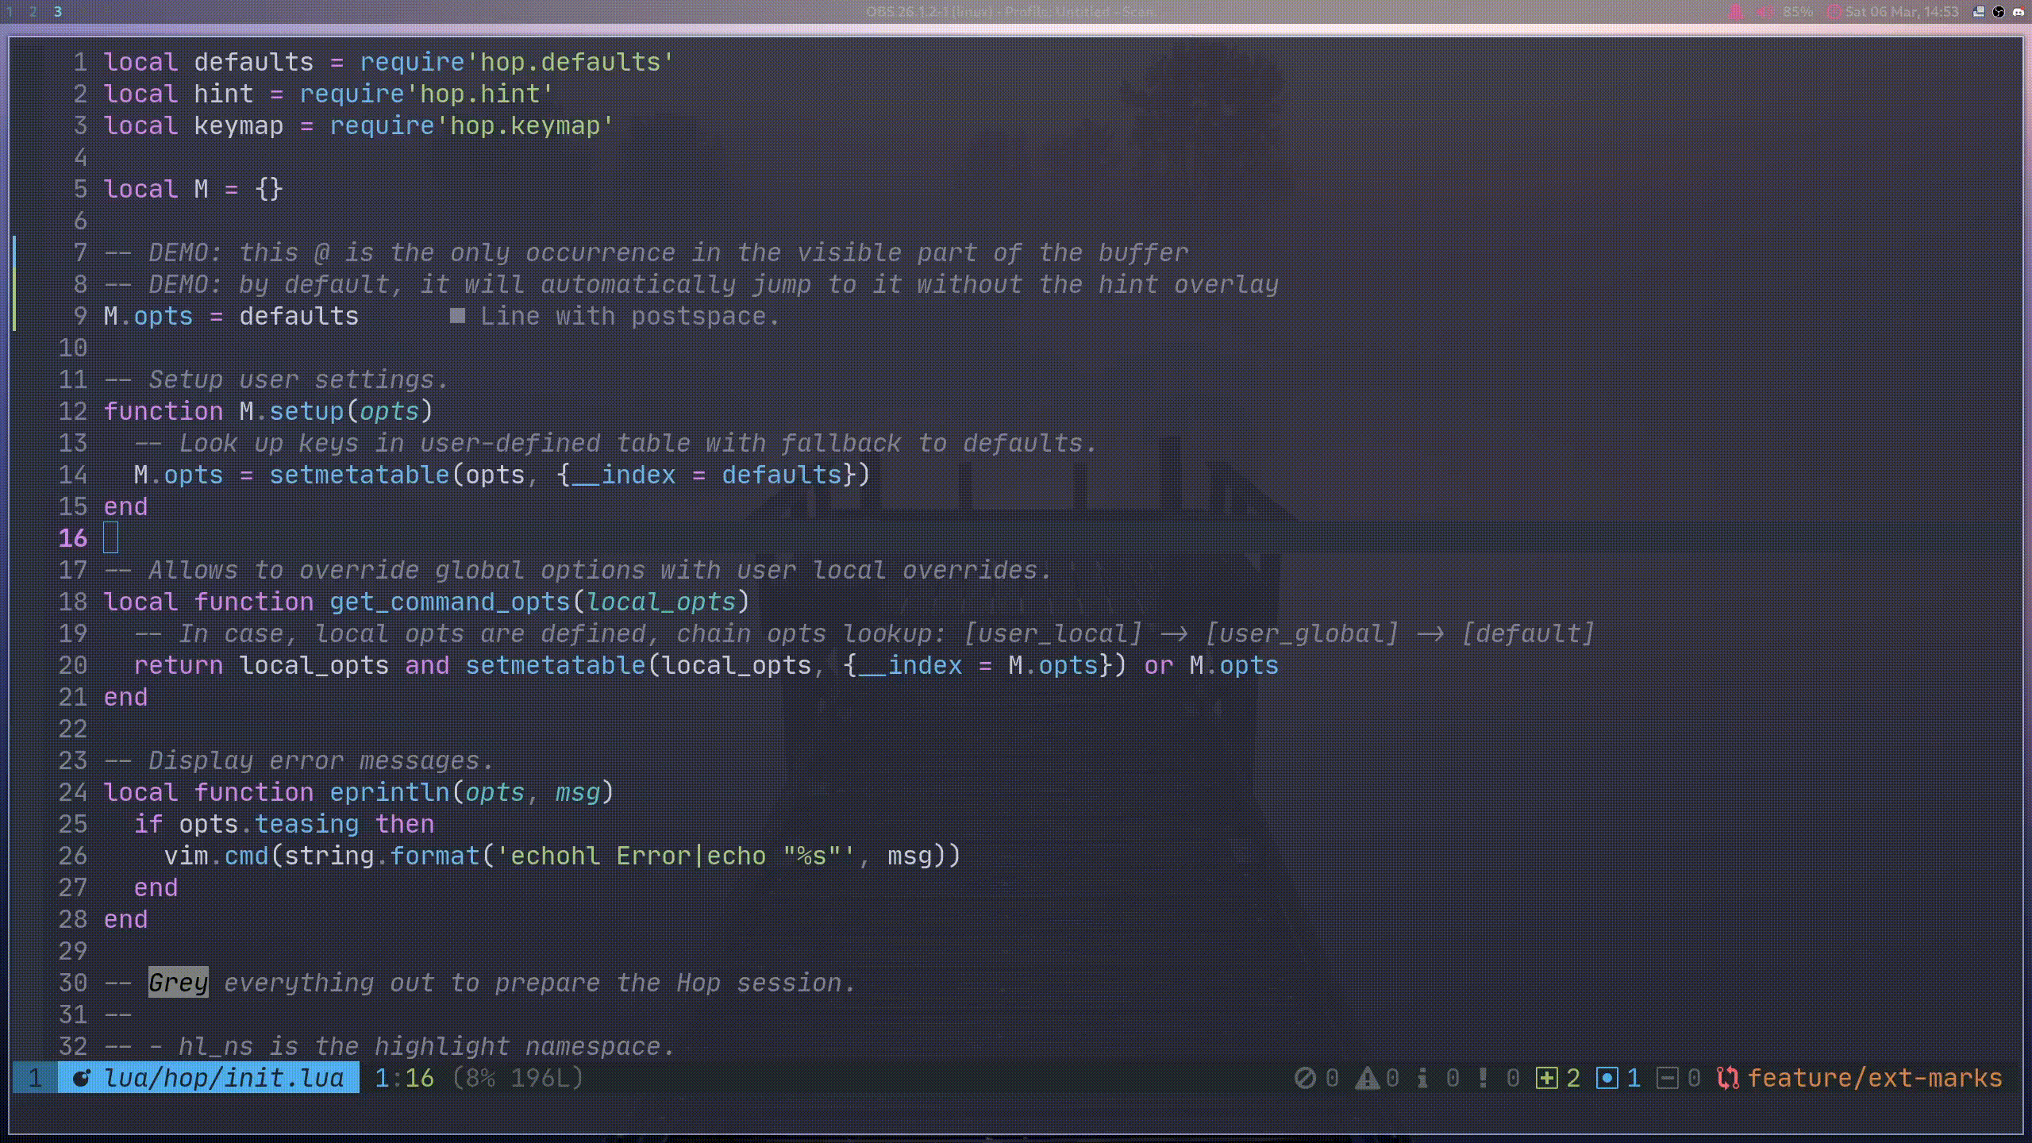Click the volume speaker indicator
The width and height of the screenshot is (2032, 1143).
pyautogui.click(x=1765, y=11)
